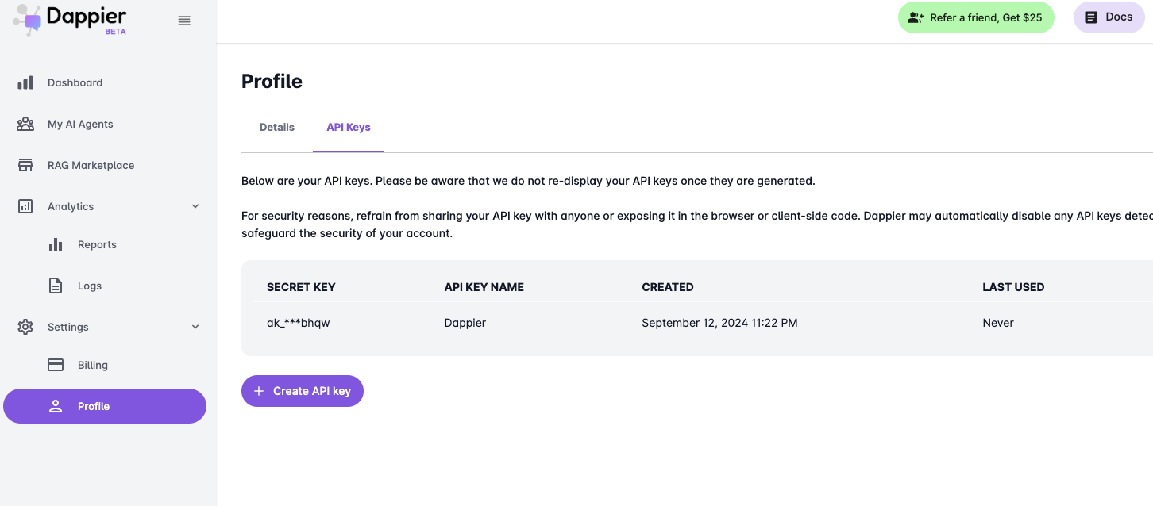
Task: Click the Reports bar graph icon
Action: tap(56, 244)
